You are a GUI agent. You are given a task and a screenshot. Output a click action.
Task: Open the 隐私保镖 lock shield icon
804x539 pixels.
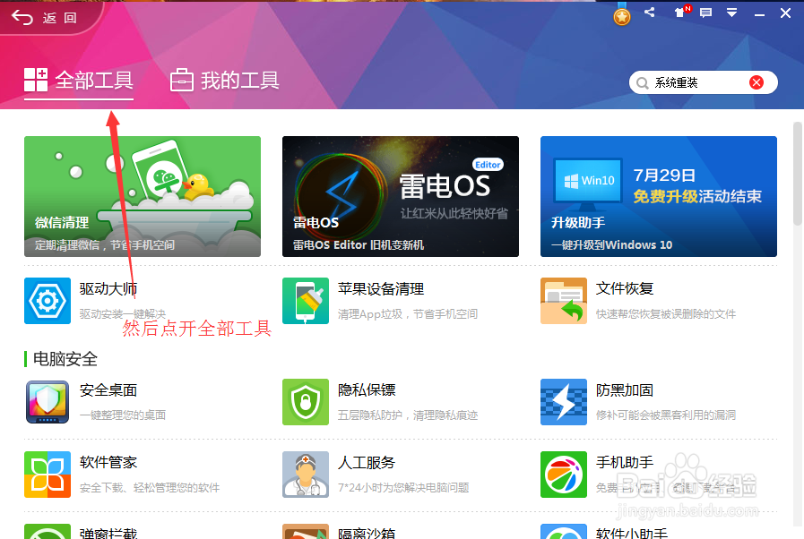306,402
